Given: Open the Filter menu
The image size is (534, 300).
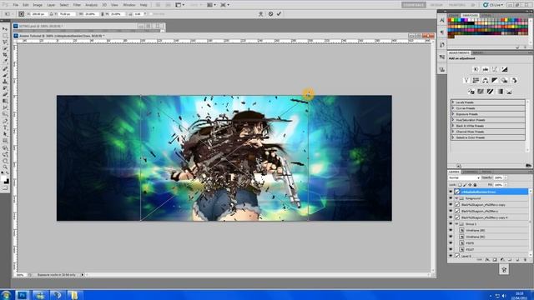Looking at the screenshot, I should tap(77, 5).
